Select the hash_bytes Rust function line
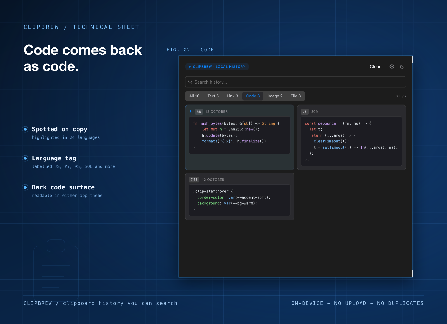Image resolution: width=447 pixels, height=324 pixels. pyautogui.click(x=236, y=123)
